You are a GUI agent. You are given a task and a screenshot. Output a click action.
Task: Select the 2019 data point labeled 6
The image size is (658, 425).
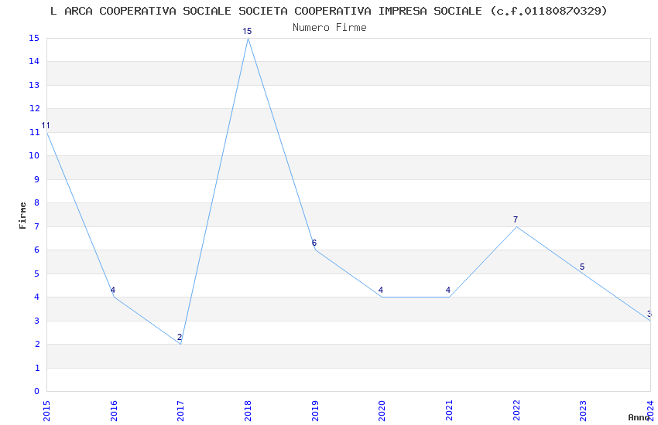(x=315, y=250)
